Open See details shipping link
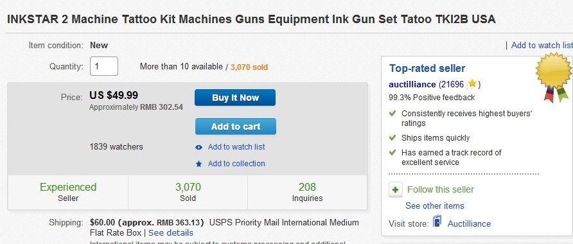Image resolution: width=573 pixels, height=244 pixels. [x=171, y=232]
